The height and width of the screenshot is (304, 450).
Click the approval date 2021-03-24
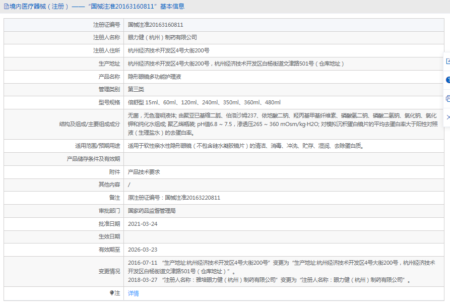[143, 224]
